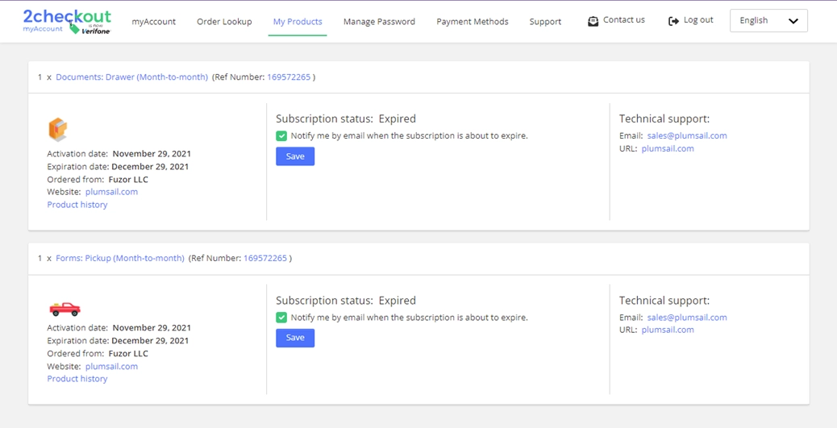The width and height of the screenshot is (837, 428).
Task: Open Payment Methods tab
Action: point(472,22)
